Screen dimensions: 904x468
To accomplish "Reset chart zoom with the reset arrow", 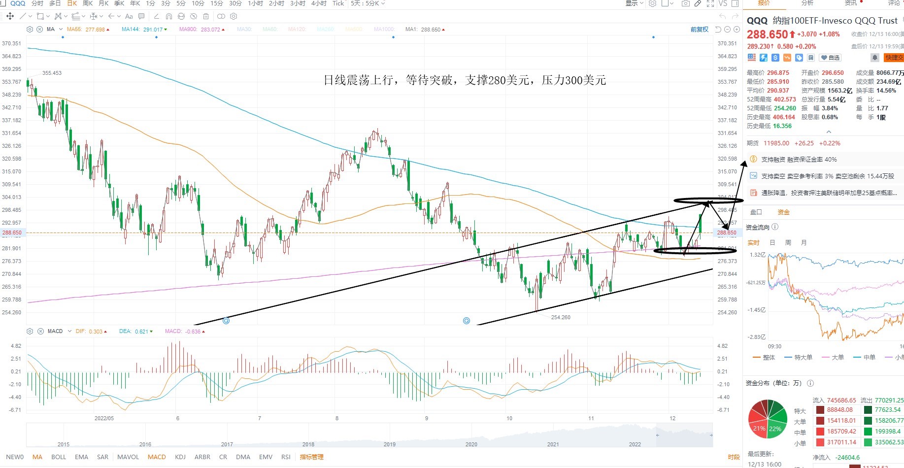I will coord(718,30).
